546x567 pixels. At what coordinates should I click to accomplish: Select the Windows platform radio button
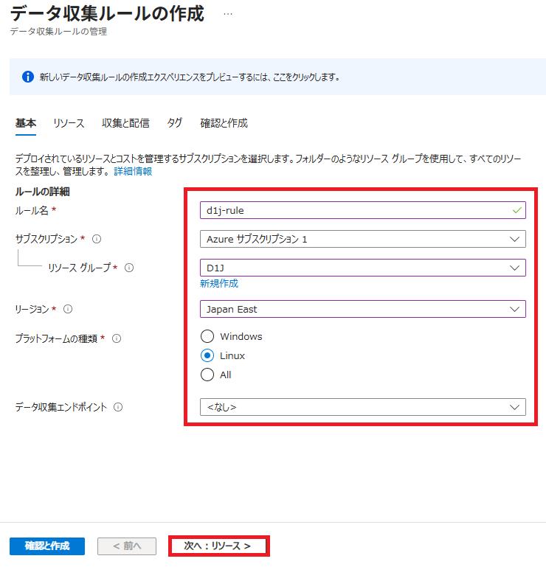coord(208,336)
